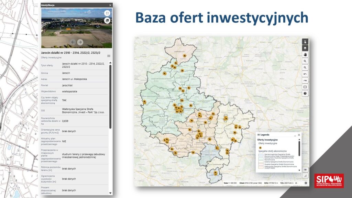Click Kamiennogórska zone blue legend swatch
Viewport: 352px width, 198px height.
(261, 155)
